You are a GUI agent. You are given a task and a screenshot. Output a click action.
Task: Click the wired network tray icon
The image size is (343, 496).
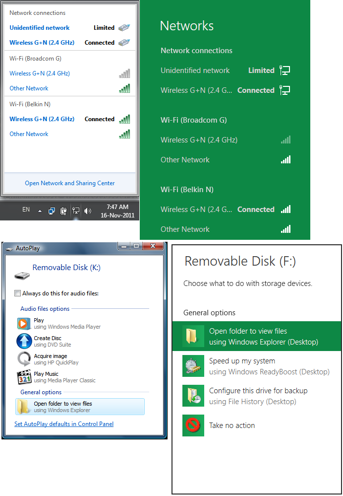[76, 211]
